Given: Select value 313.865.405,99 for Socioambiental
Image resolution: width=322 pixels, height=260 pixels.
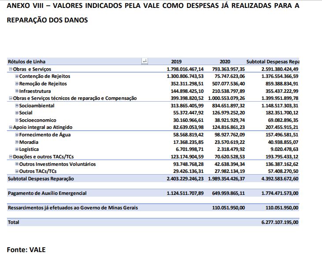Looking at the screenshot, I should pyautogui.click(x=187, y=106).
